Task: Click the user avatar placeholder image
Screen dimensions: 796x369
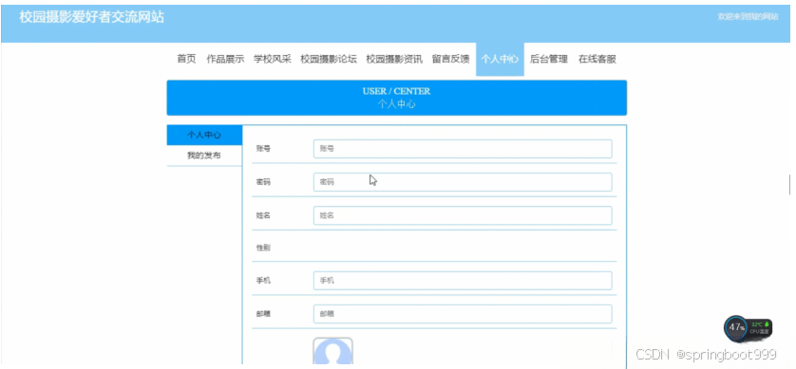Action: [x=333, y=351]
